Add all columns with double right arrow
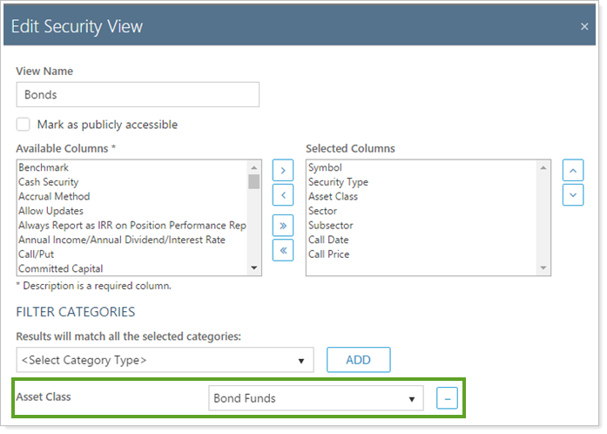Viewport: 607px width, 434px height. pyautogui.click(x=282, y=225)
